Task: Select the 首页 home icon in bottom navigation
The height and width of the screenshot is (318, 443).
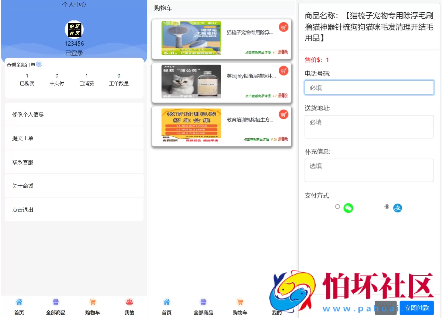Action: (19, 302)
